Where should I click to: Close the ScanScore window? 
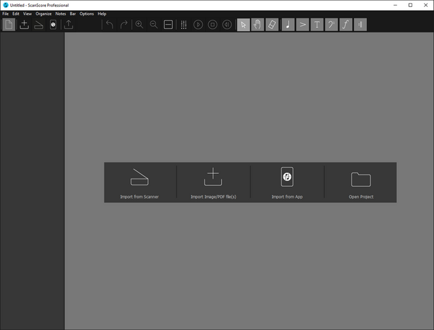(x=426, y=5)
